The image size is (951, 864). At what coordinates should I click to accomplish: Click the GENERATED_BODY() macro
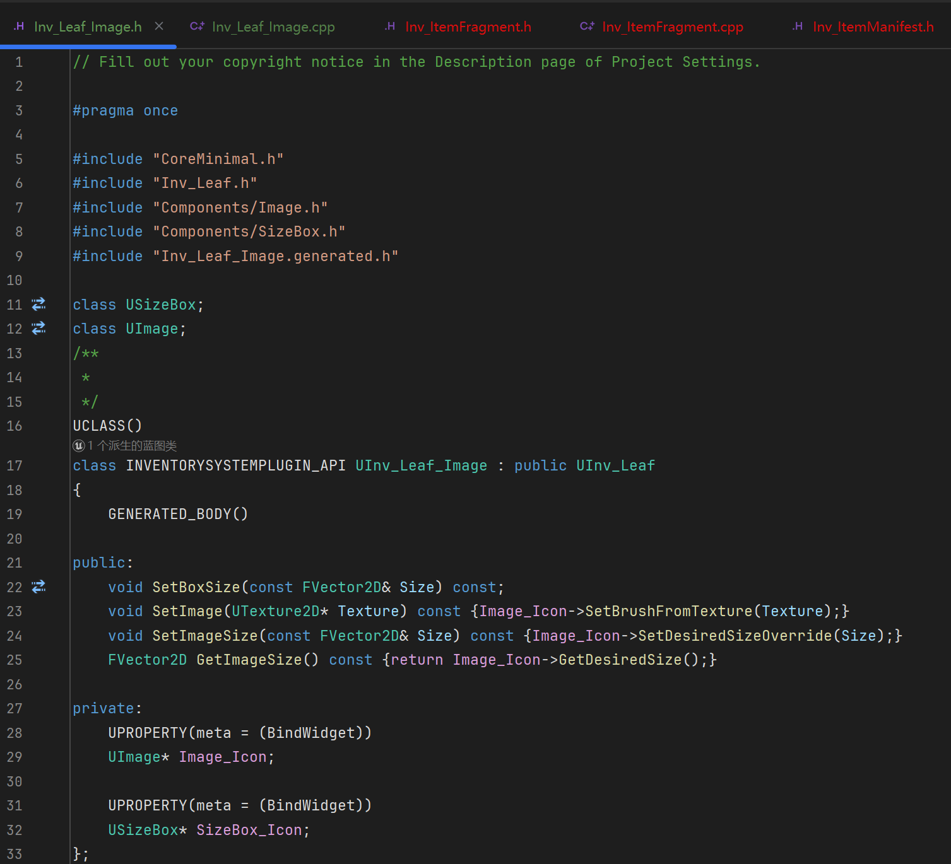point(178,514)
